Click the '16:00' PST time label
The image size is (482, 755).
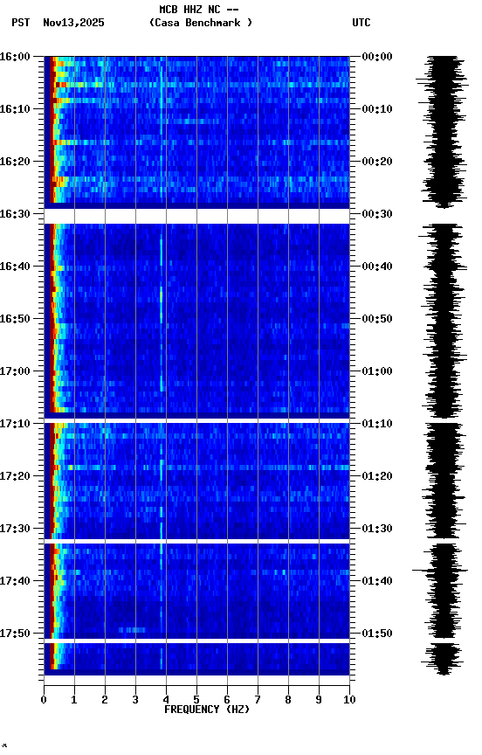coord(15,57)
